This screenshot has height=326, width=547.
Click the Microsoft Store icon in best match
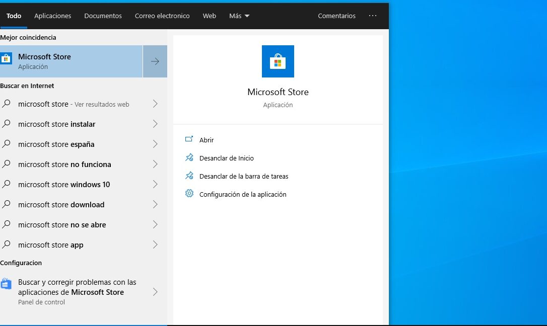(7, 59)
